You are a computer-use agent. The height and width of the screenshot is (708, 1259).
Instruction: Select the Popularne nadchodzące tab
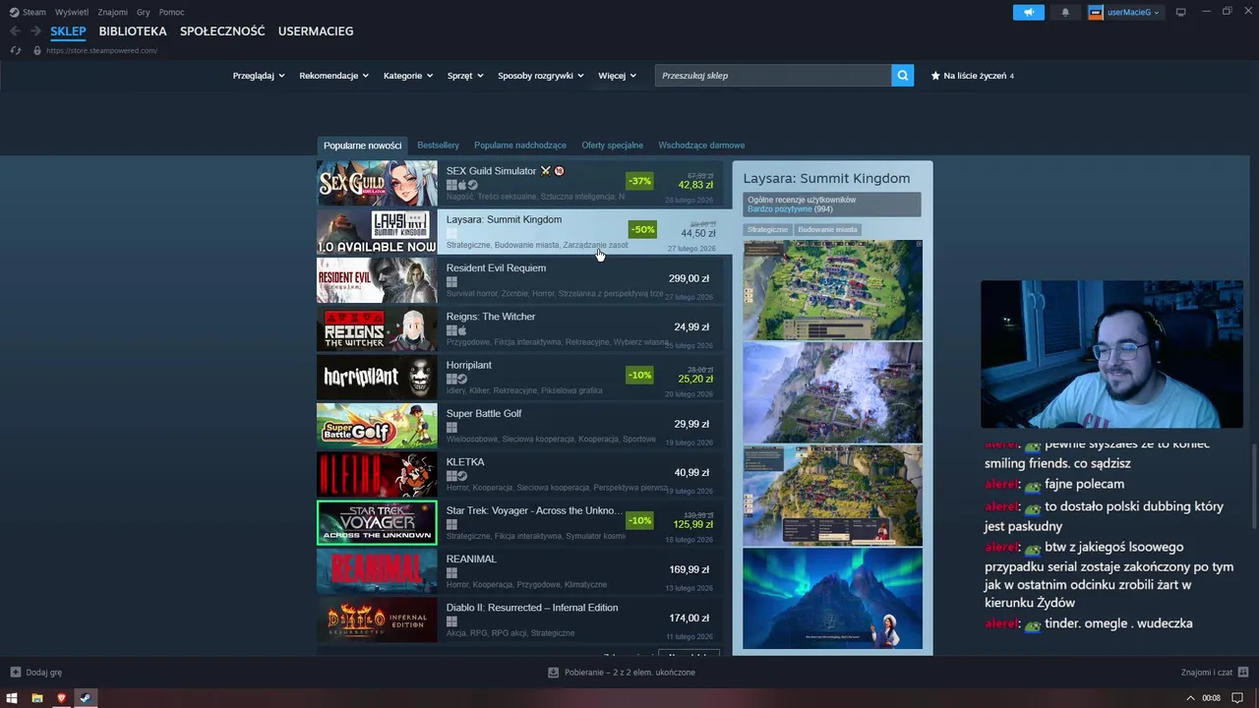point(520,146)
